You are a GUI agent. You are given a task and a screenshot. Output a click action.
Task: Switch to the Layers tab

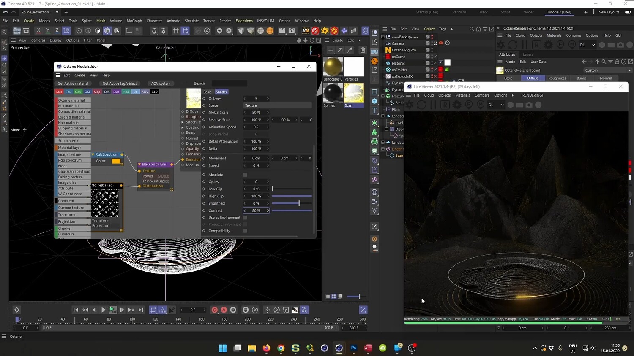[x=528, y=54]
